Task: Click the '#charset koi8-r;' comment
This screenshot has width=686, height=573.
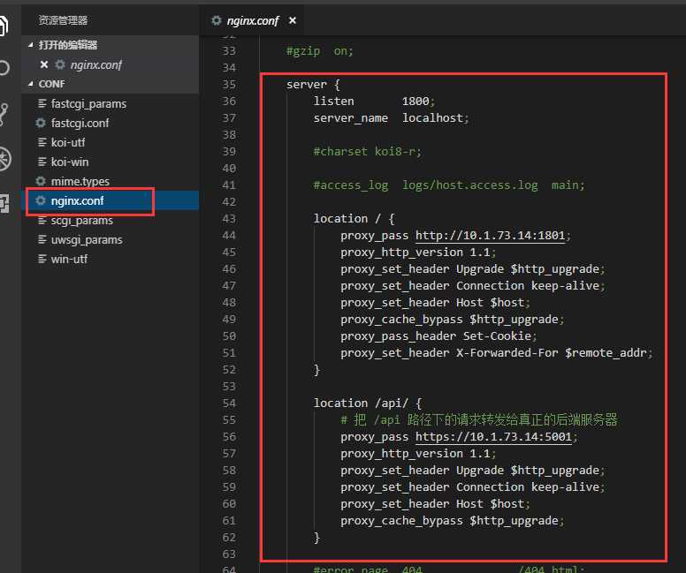Action: click(x=368, y=152)
